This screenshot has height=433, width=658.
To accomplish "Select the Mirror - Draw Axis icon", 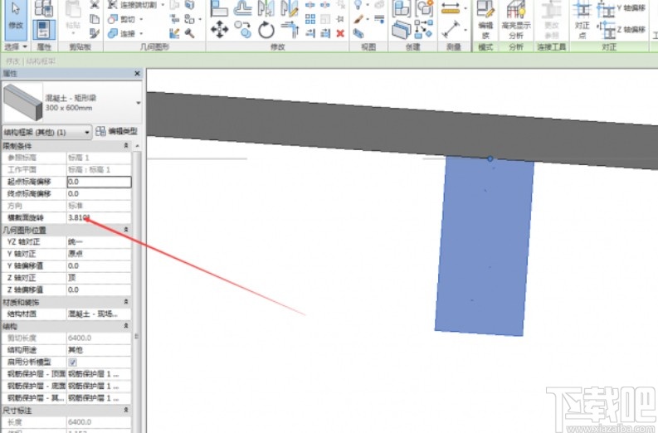I will coord(290,8).
